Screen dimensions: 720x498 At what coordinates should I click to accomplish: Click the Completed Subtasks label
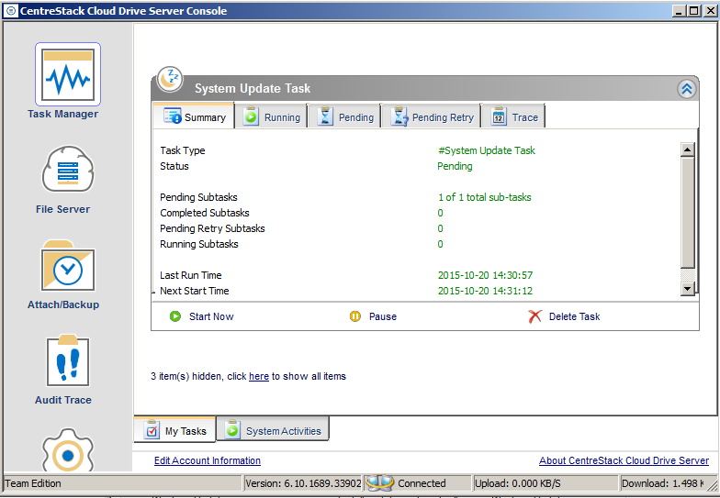pos(205,213)
